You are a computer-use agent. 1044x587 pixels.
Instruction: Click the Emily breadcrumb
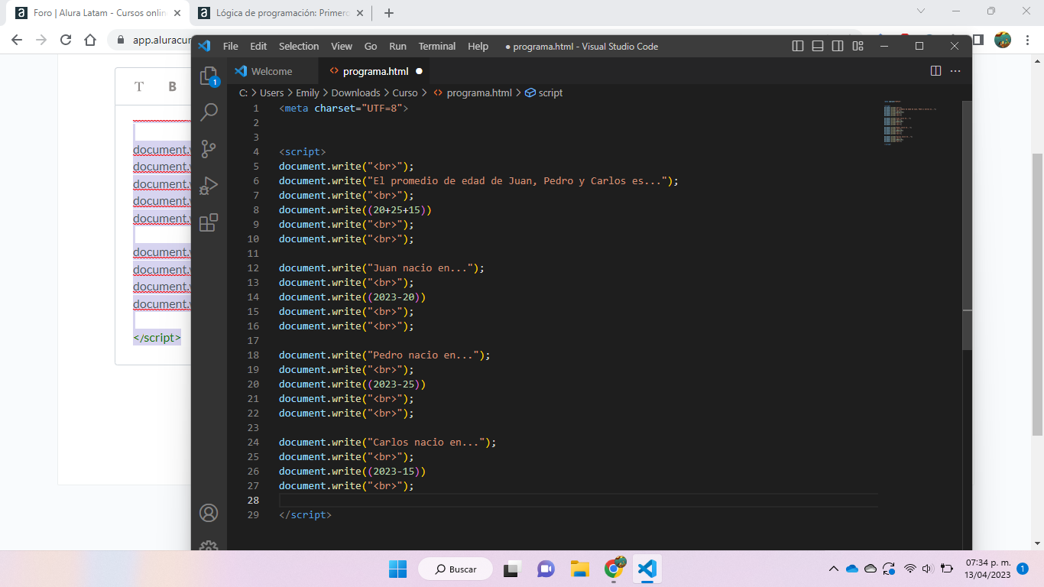(x=307, y=92)
